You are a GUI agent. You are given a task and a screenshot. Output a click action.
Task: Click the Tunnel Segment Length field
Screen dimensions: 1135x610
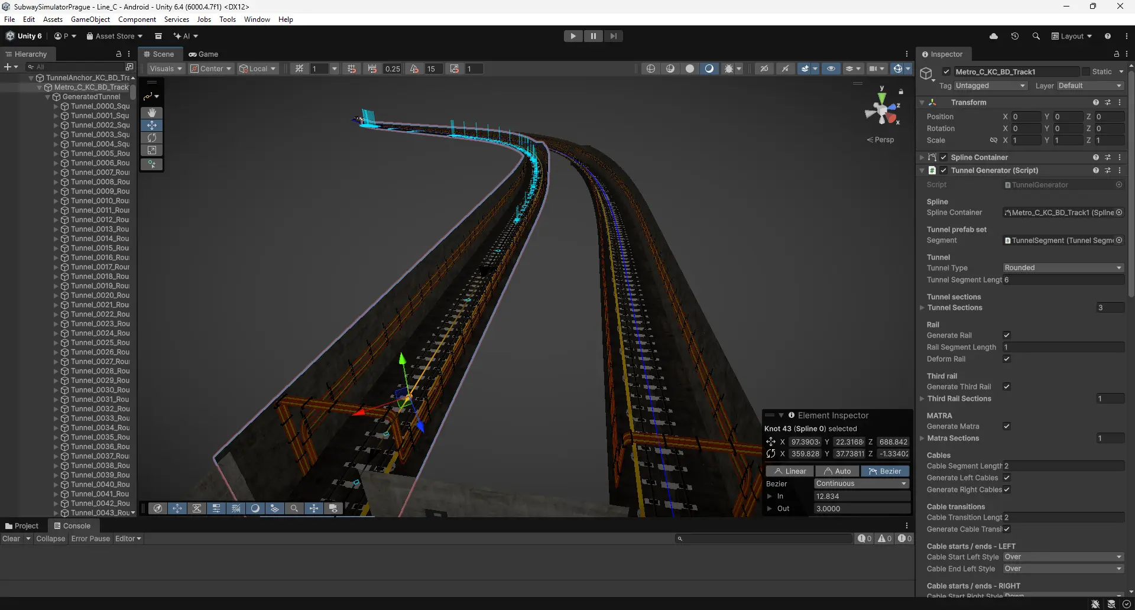pyautogui.click(x=1063, y=280)
